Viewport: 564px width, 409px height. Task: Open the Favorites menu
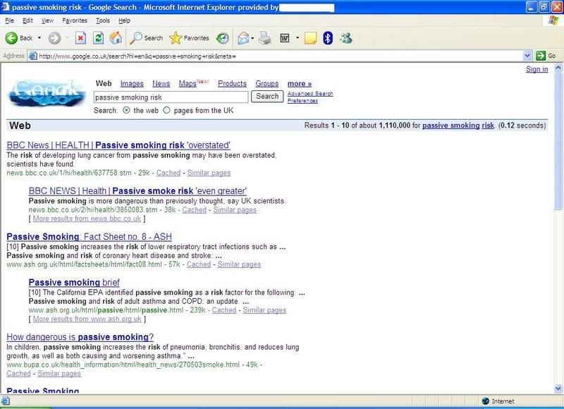(75, 20)
